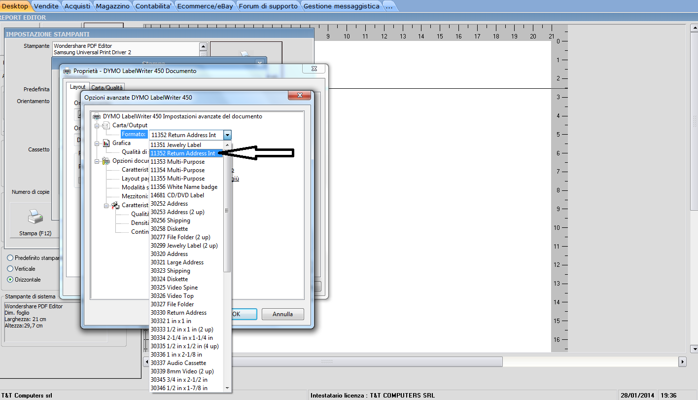
Task: Click the up arrow of format list scrollbar
Action: (x=228, y=145)
